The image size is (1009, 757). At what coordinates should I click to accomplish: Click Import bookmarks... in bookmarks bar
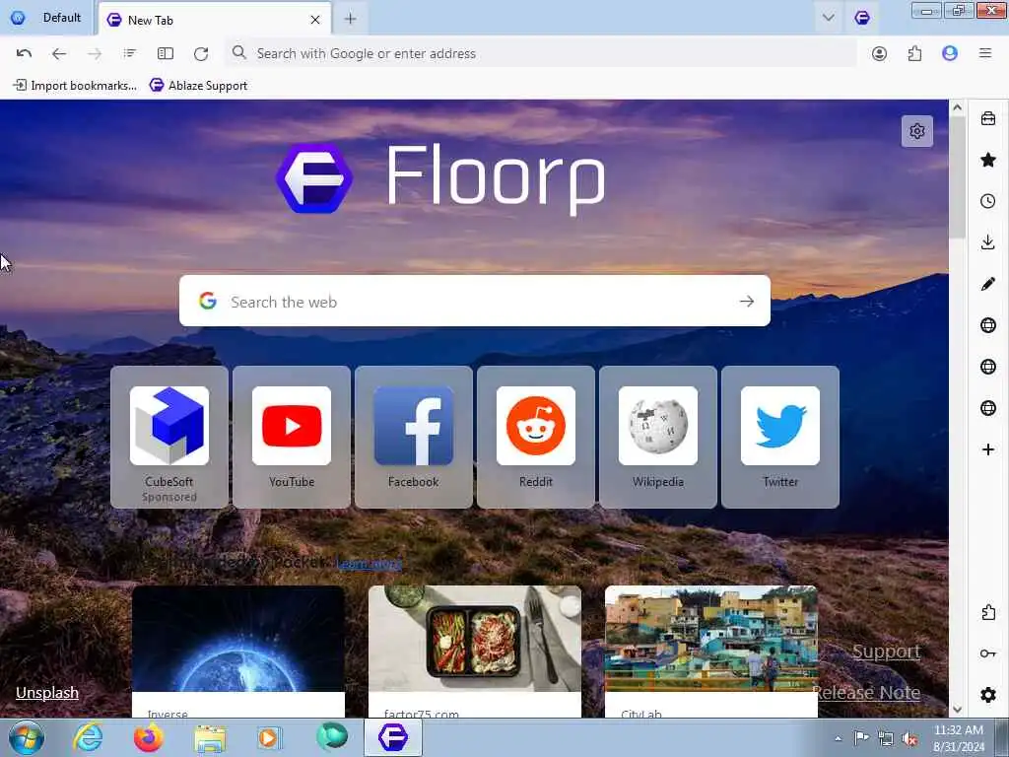click(75, 85)
